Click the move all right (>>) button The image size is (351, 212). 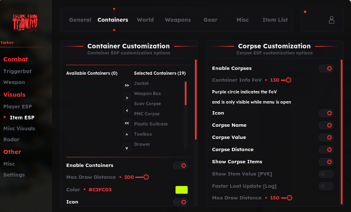pyautogui.click(x=127, y=85)
